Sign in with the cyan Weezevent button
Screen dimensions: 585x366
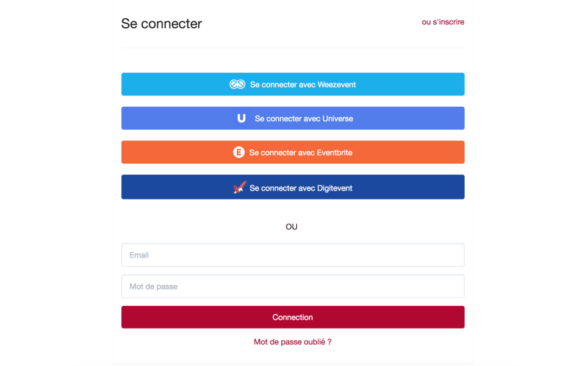(293, 85)
